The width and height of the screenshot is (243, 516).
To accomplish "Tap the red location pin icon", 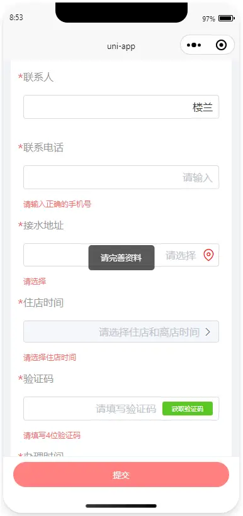I will click(x=208, y=255).
